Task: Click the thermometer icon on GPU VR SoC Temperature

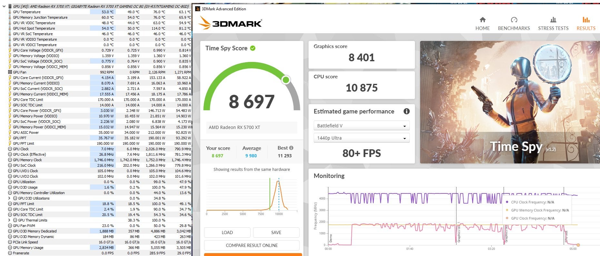Action: click(10, 34)
